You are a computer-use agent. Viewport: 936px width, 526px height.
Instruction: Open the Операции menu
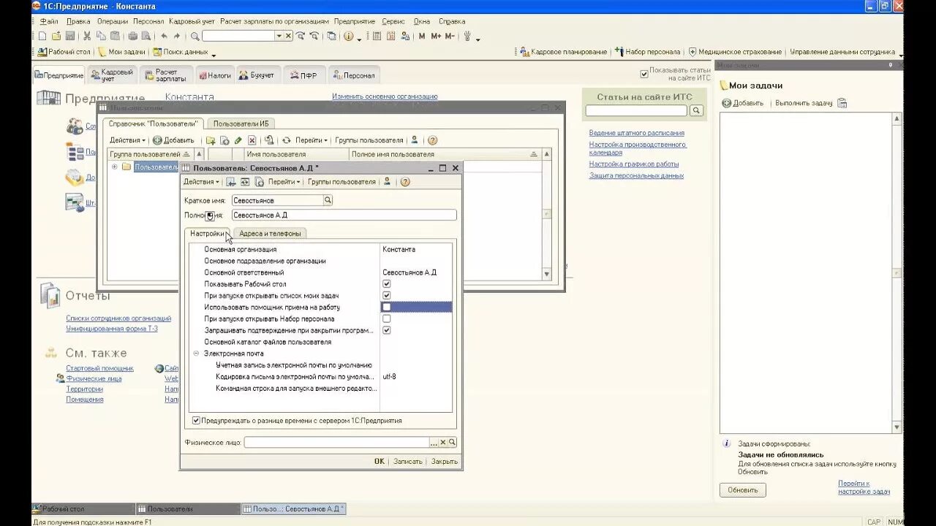coord(112,22)
